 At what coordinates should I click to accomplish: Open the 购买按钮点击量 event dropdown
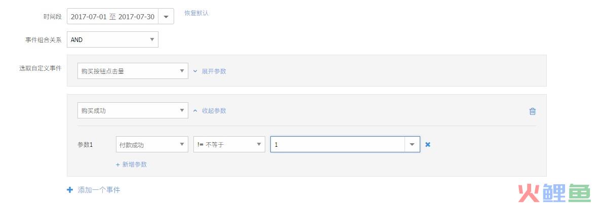pyautogui.click(x=133, y=71)
